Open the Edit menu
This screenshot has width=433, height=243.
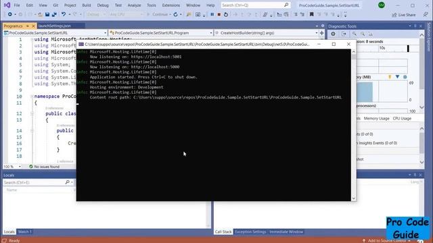click(29, 5)
